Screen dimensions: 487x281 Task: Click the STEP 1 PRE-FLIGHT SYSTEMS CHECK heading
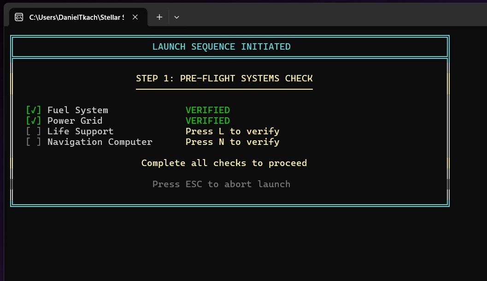click(x=224, y=78)
